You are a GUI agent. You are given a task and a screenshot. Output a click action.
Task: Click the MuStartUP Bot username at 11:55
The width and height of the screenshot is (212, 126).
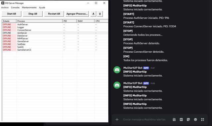tap(133, 83)
